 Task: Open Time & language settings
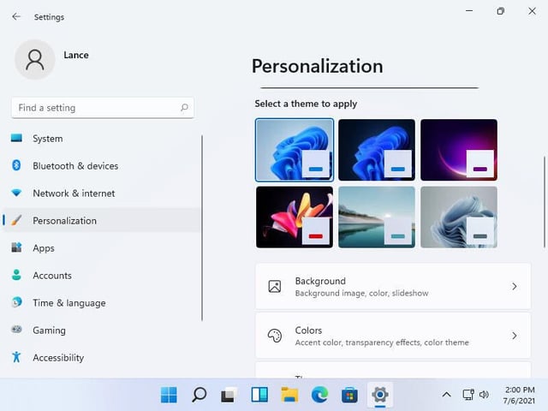(102, 302)
